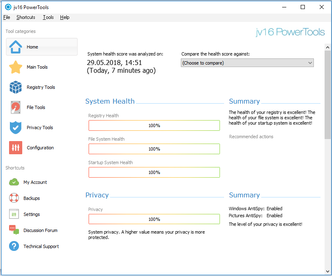Image resolution: width=332 pixels, height=276 pixels.
Task: Click the scrollbar up arrow
Action: [x=327, y=47]
